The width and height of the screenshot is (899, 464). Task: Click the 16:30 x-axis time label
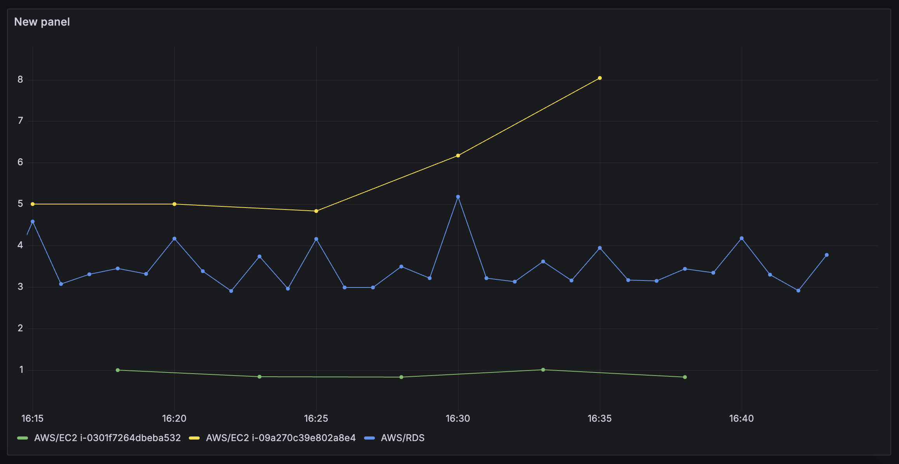[458, 419]
